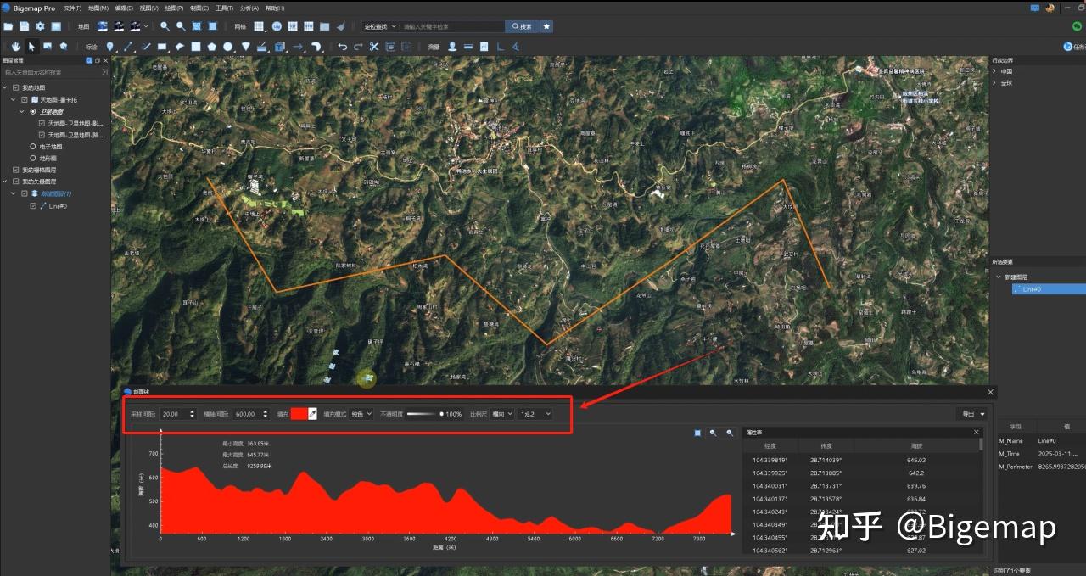This screenshot has width=1086, height=576.
Task: Click the layer panel search icon
Action: [x=89, y=60]
